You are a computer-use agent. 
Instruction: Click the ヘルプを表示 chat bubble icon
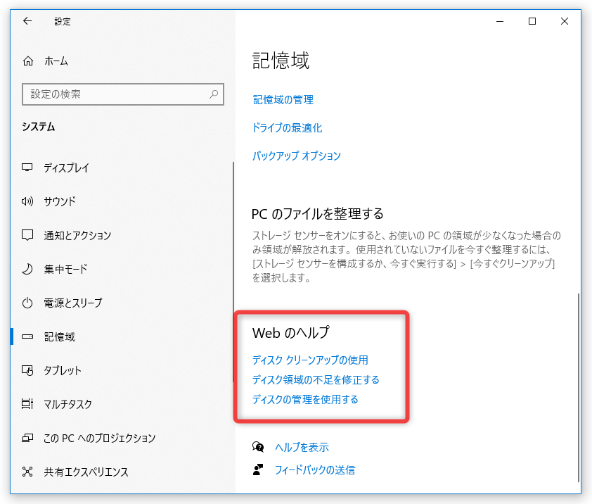(x=258, y=447)
